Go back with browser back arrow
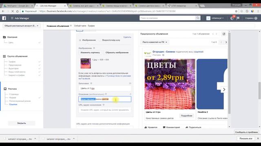 pyautogui.click(x=3, y=11)
